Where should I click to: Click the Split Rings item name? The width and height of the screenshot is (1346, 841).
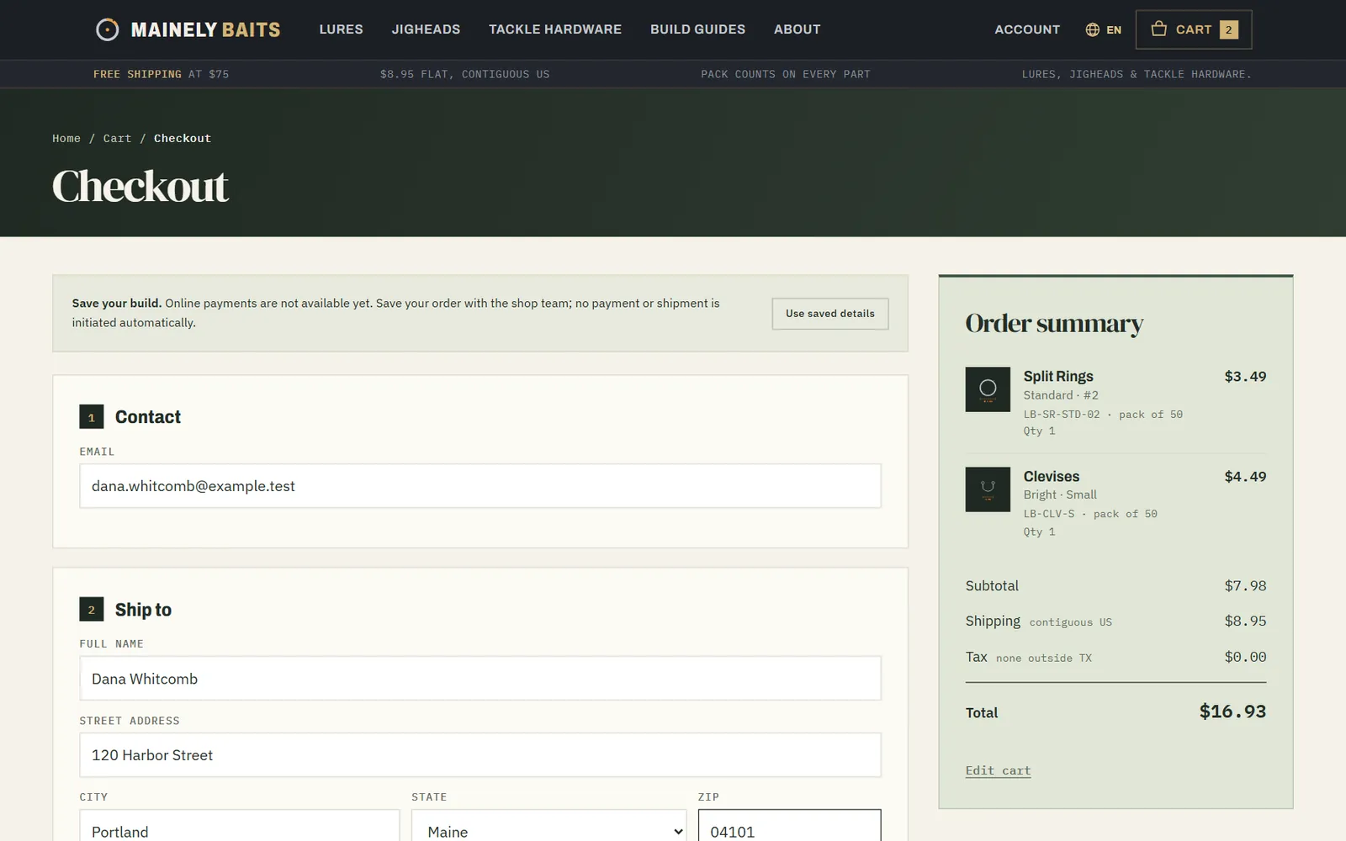[1058, 376]
